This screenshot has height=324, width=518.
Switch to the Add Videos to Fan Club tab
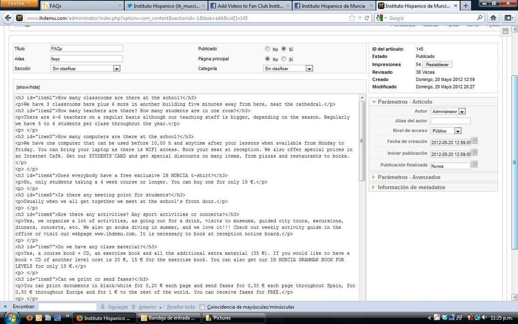point(250,6)
